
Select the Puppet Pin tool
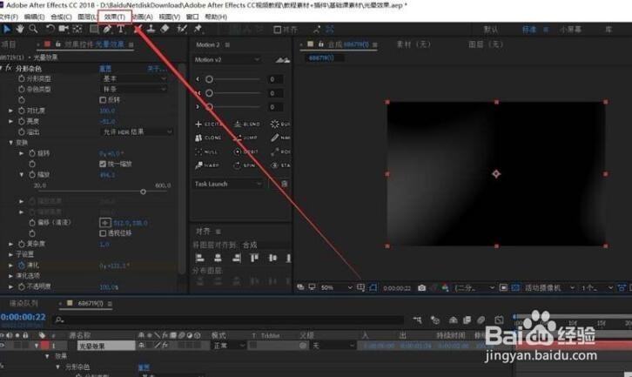[198, 29]
